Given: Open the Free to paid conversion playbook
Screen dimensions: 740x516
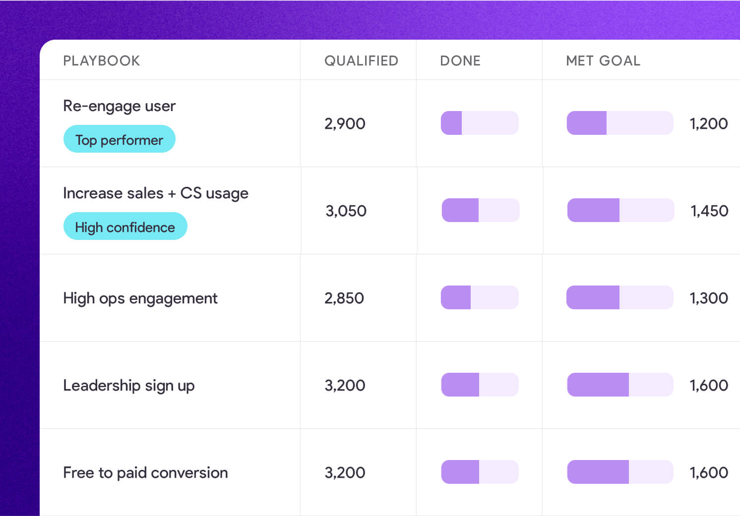Looking at the screenshot, I should [145, 473].
